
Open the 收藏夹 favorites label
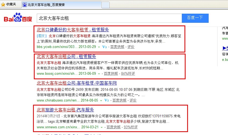pos(11,4)
